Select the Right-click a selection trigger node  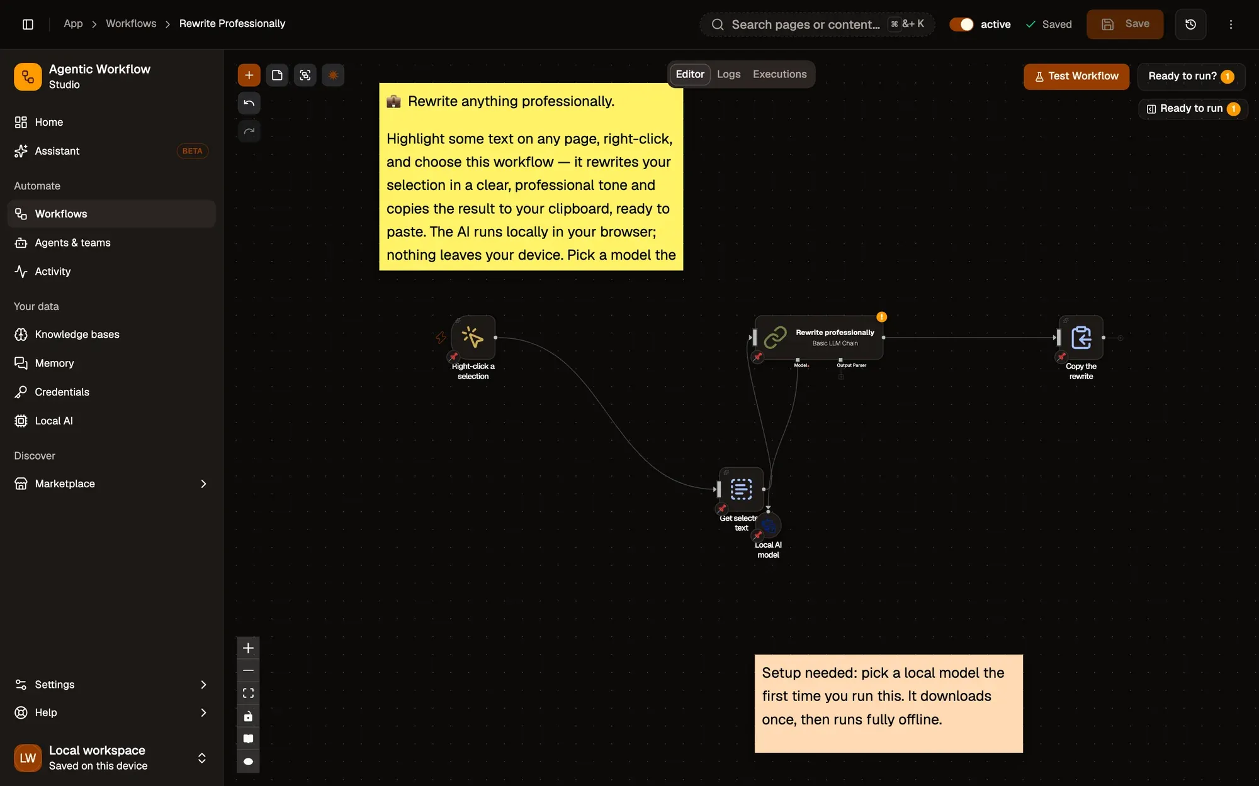473,338
